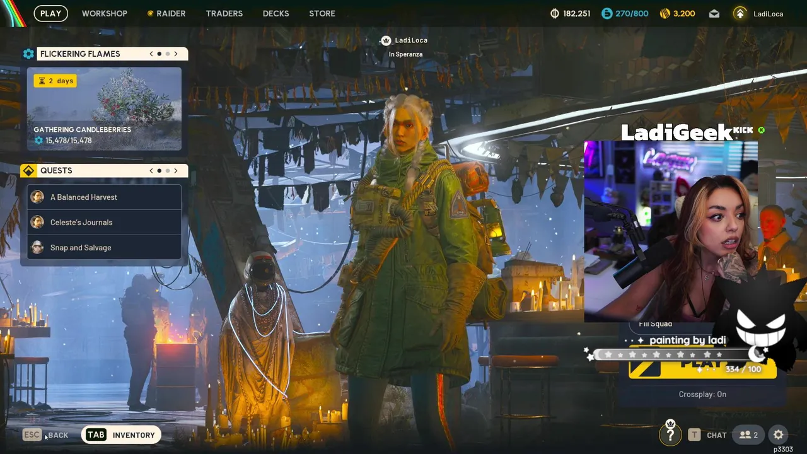Click the Flickering Flames event gear icon
807x454 pixels.
click(x=28, y=54)
